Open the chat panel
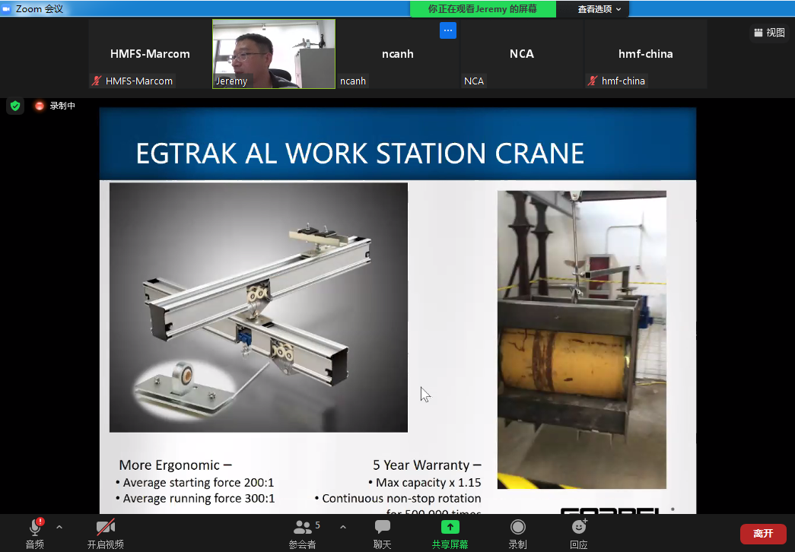 pos(382,527)
